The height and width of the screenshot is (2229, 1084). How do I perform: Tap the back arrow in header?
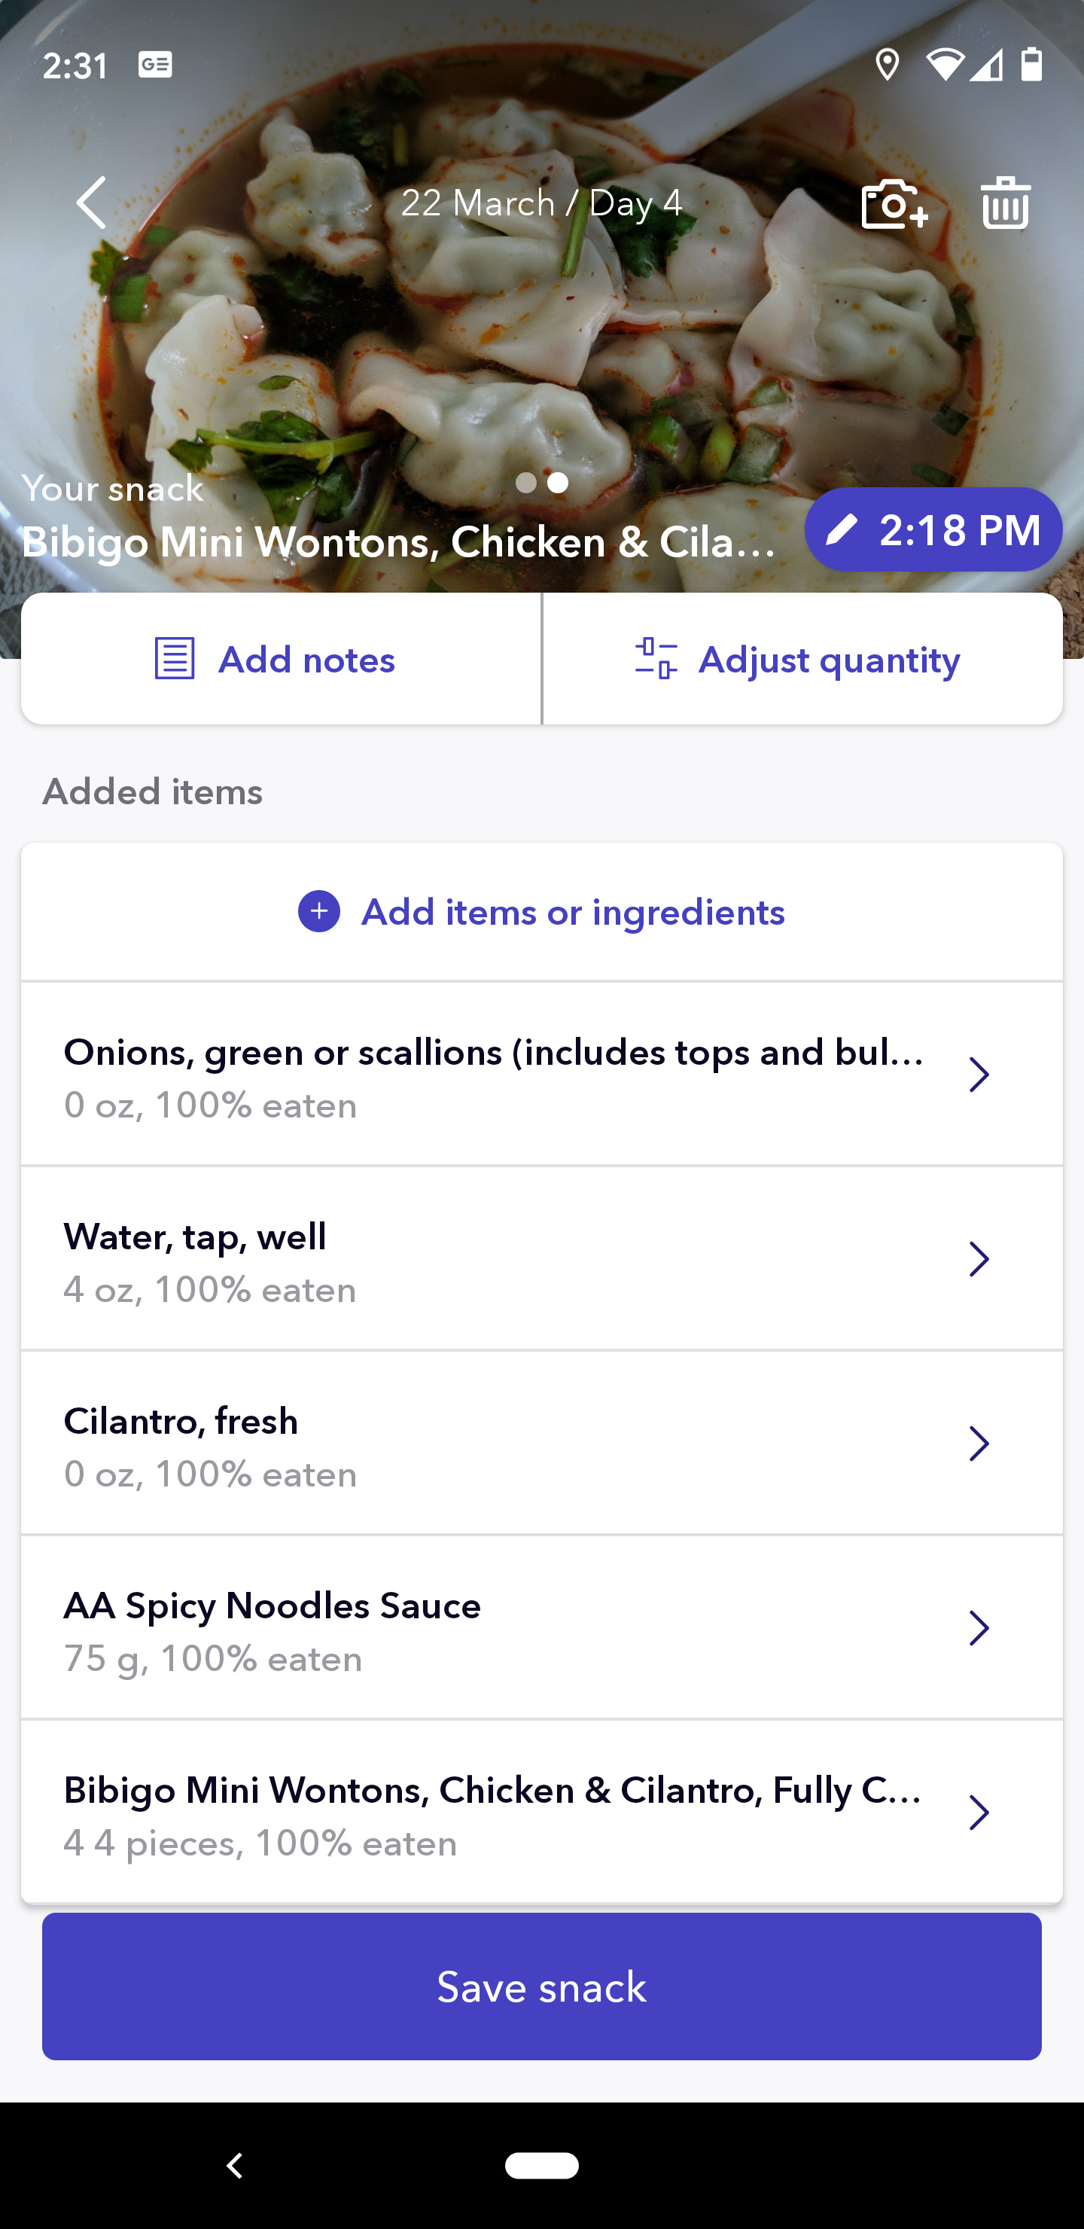coord(92,203)
